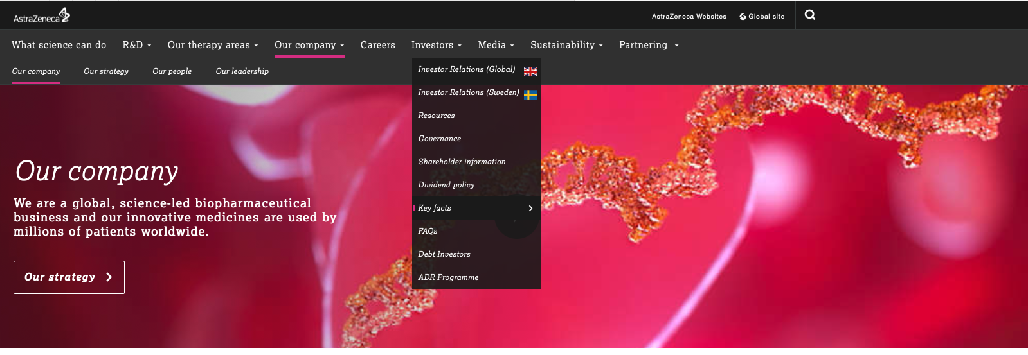1028x355 pixels.
Task: Open the Investors dropdown menu
Action: tap(437, 45)
